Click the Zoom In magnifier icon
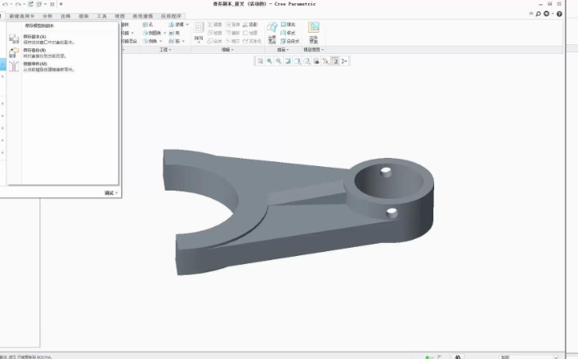578x359 pixels. tap(269, 61)
